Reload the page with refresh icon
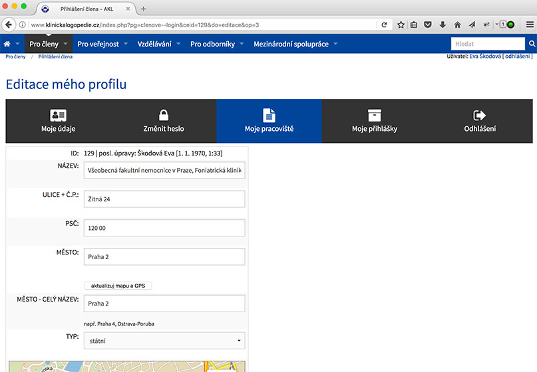 (x=384, y=25)
